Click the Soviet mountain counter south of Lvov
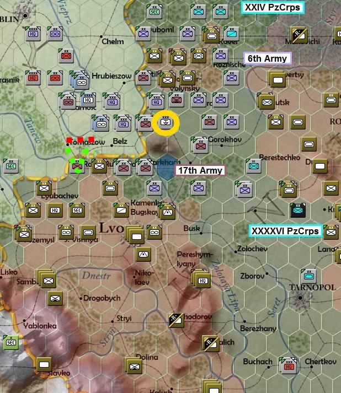This screenshot has width=341, height=393. pyautogui.click(x=143, y=254)
